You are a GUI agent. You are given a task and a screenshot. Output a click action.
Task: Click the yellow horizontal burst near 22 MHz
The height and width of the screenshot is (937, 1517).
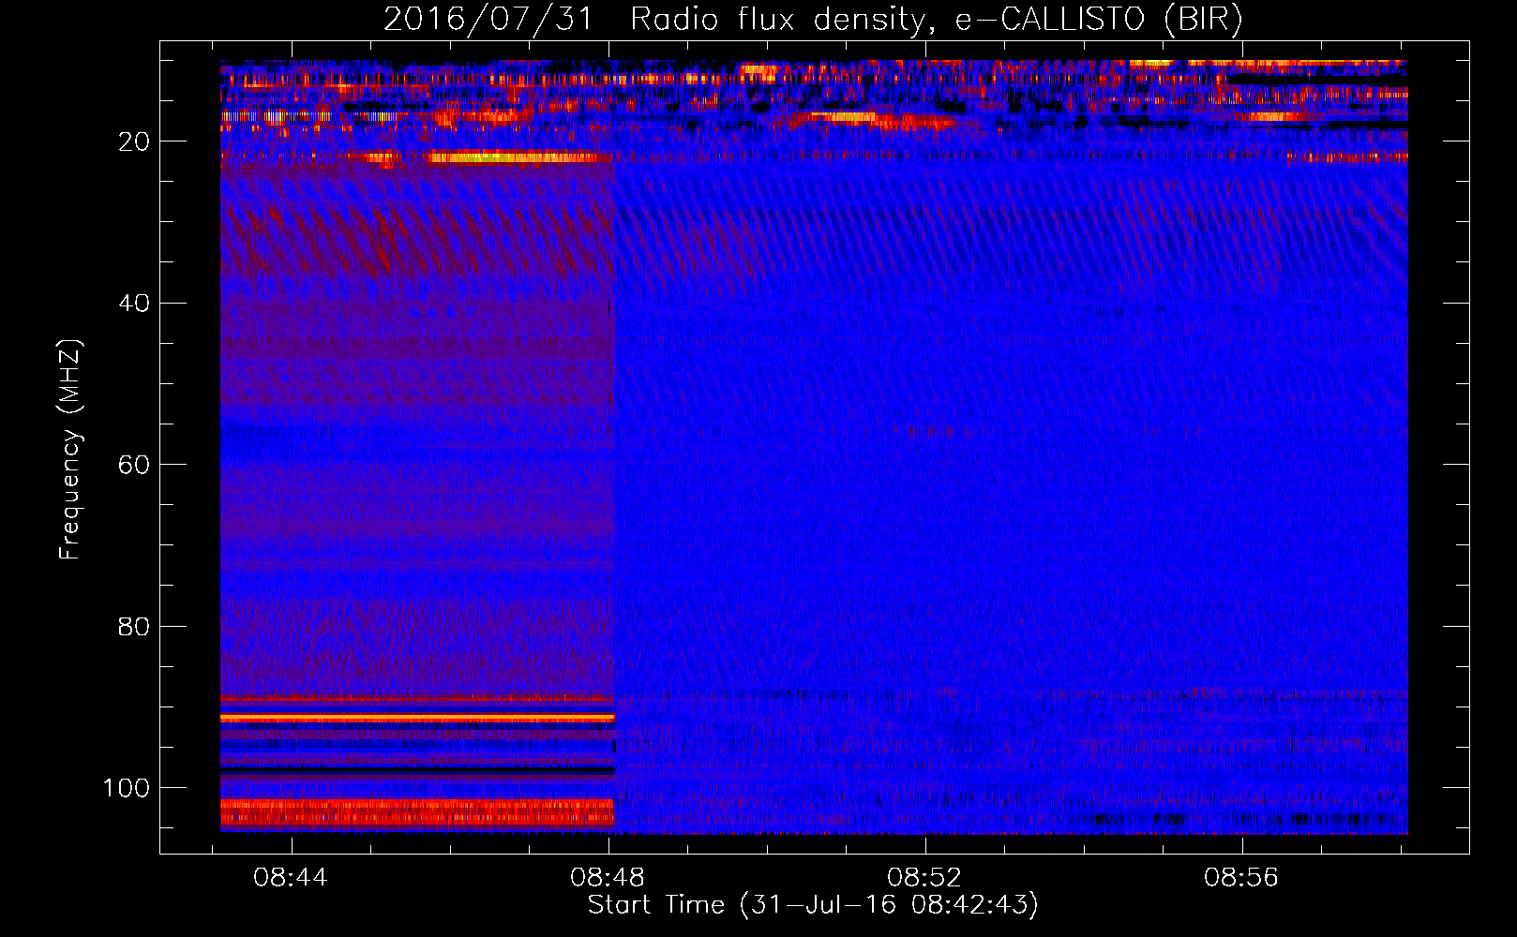pyautogui.click(x=514, y=157)
